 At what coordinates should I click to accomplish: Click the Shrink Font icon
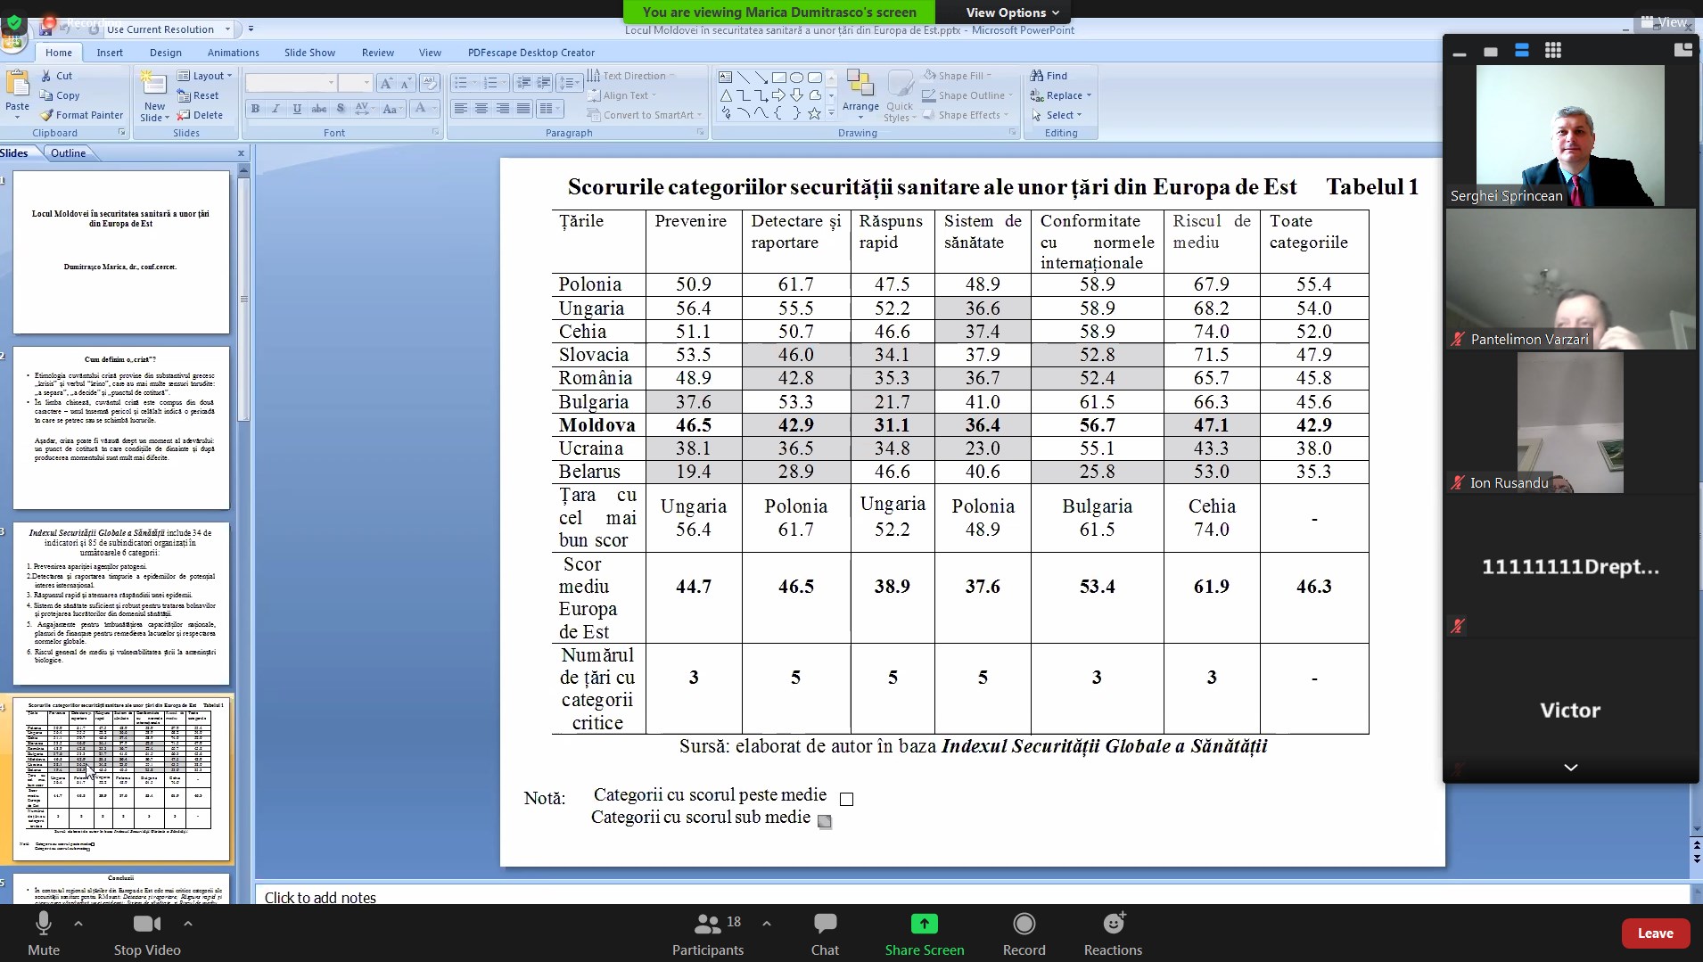click(x=407, y=83)
